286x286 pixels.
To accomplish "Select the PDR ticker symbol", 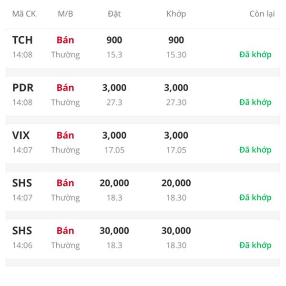I will point(23,88).
